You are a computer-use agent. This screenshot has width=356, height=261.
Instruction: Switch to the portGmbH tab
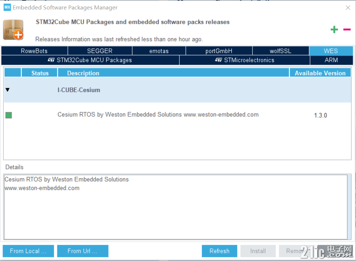[x=219, y=51]
